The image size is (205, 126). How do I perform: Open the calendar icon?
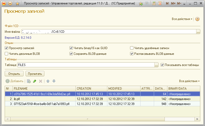coord(160,4)
